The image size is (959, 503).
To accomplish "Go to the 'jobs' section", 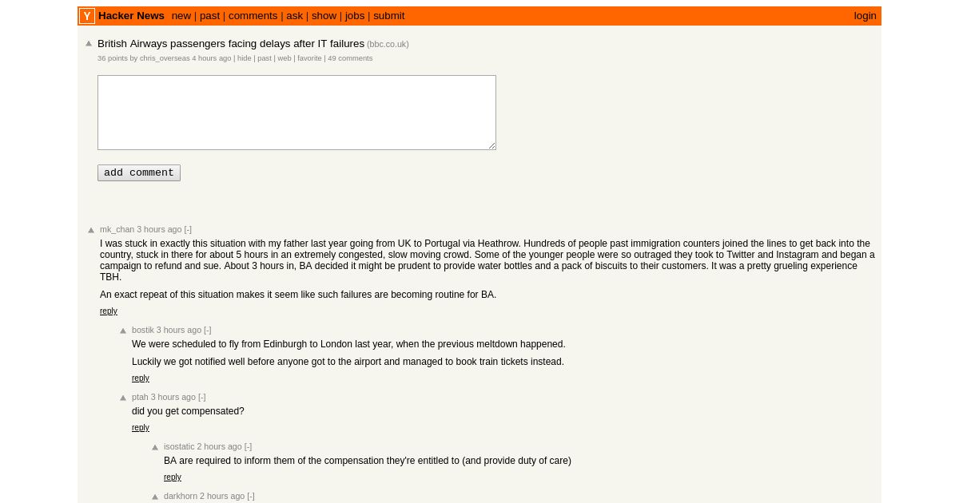I will 355,16.
